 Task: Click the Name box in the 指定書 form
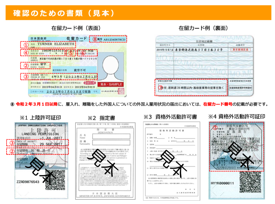pyautogui.click(x=111, y=136)
